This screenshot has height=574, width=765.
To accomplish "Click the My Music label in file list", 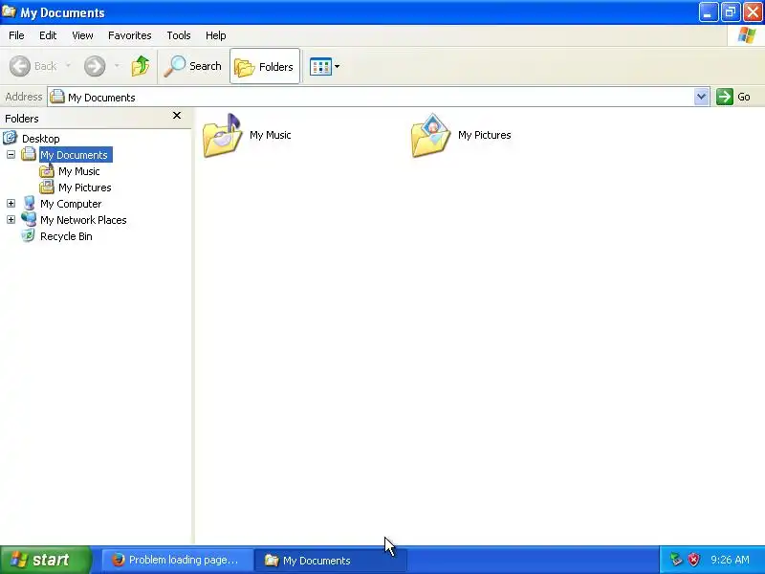I will [x=271, y=135].
